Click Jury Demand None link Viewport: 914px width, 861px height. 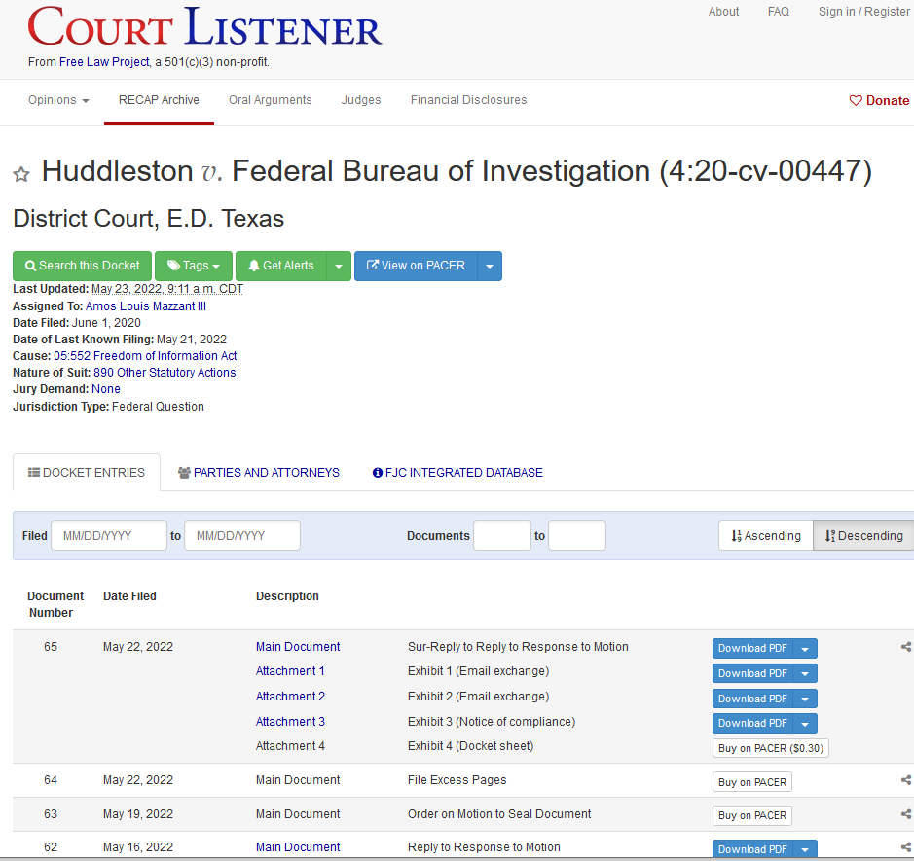coord(106,388)
